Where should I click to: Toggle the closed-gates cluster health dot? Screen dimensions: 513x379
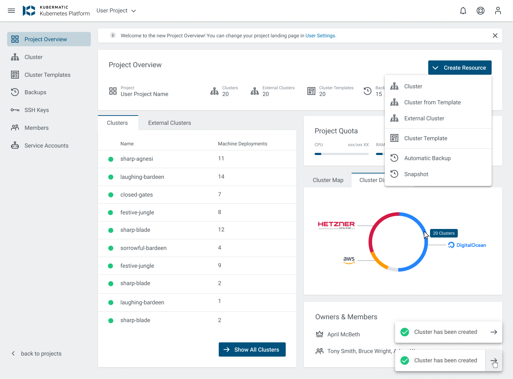[x=111, y=194]
